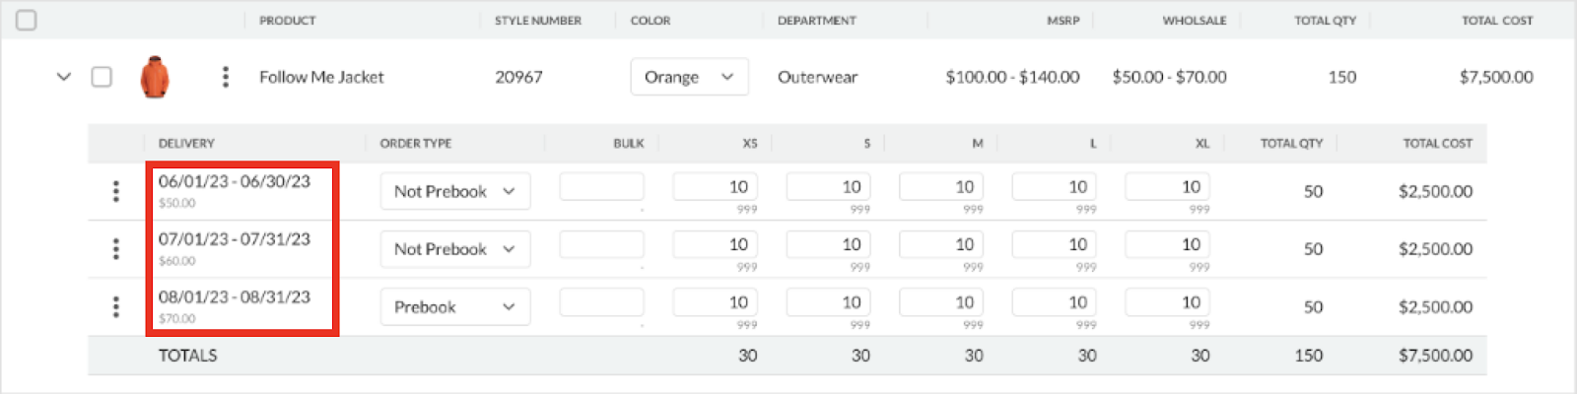Open the Follow Me Jacket kebab menu
Image resolution: width=1577 pixels, height=394 pixels.
tap(226, 77)
